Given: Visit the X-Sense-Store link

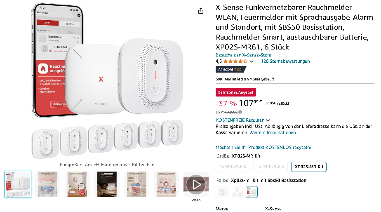Looking at the screenshot, I should click(x=243, y=55).
